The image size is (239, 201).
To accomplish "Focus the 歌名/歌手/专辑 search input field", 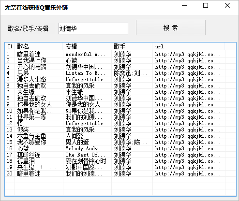I will [93, 29].
